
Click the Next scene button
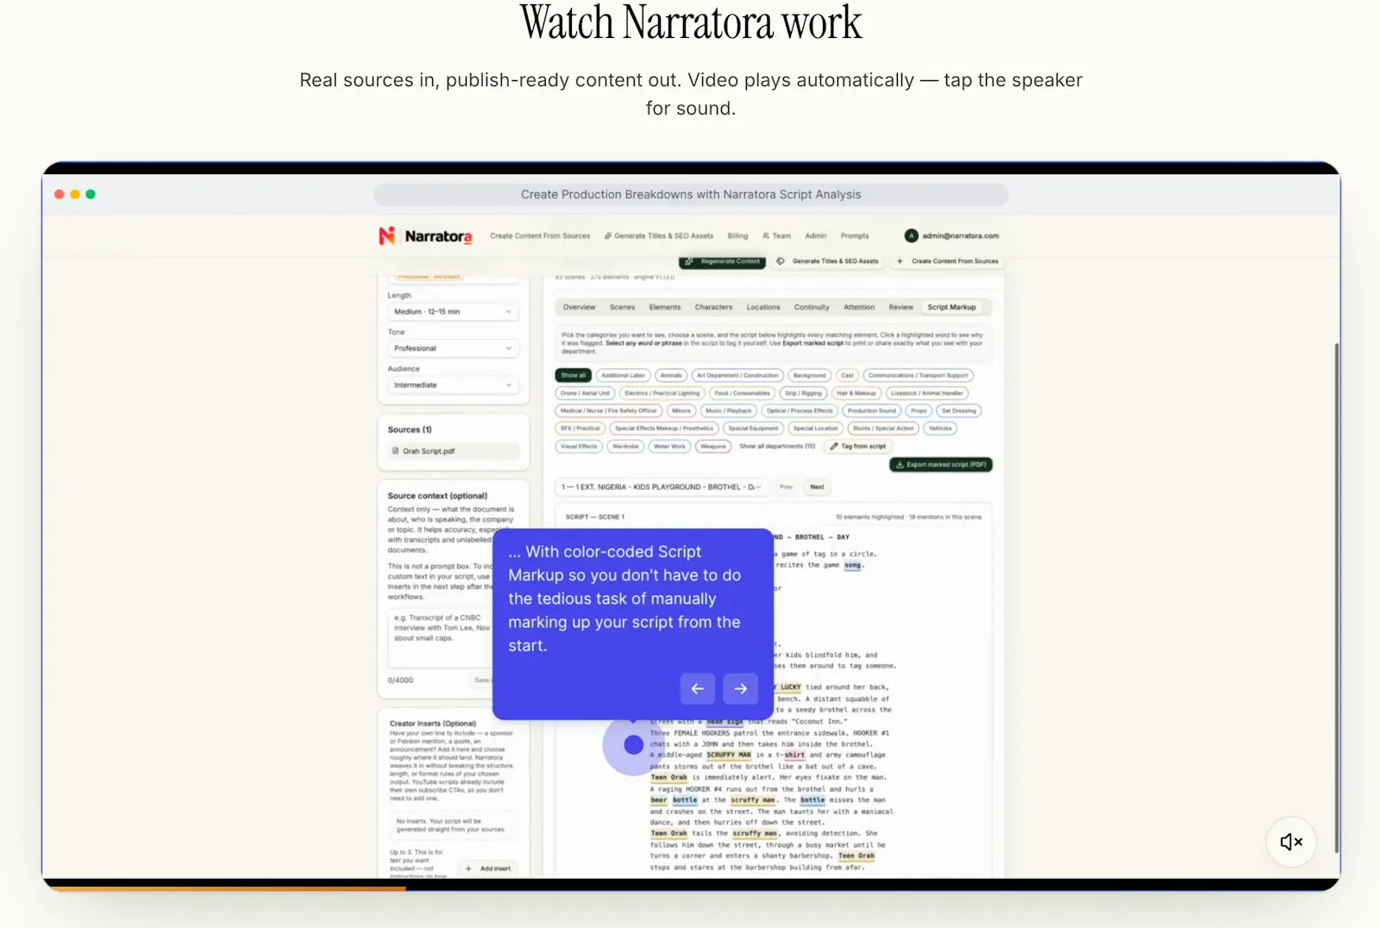pyautogui.click(x=817, y=486)
